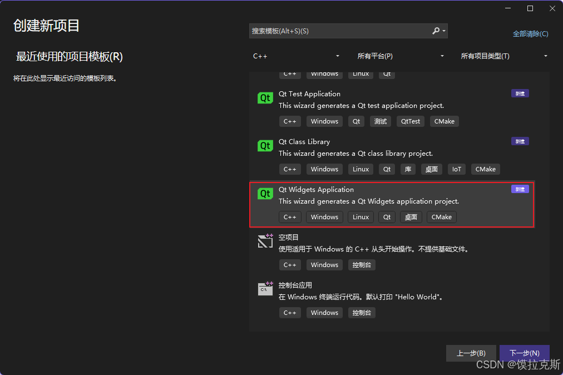Click the Qt test application project description text
Image resolution: width=563 pixels, height=375 pixels.
pos(361,106)
